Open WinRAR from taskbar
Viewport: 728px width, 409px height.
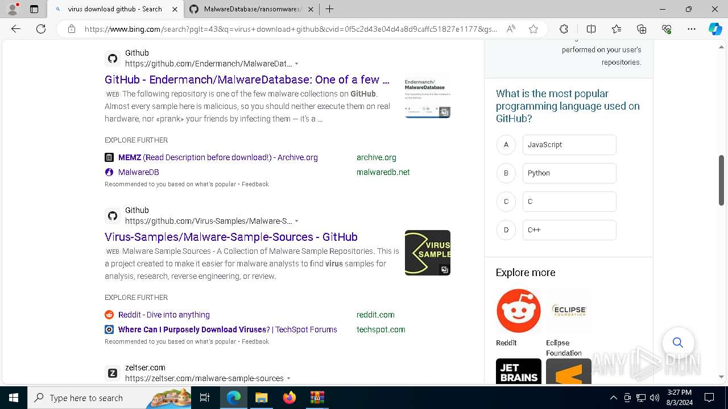coord(317,398)
